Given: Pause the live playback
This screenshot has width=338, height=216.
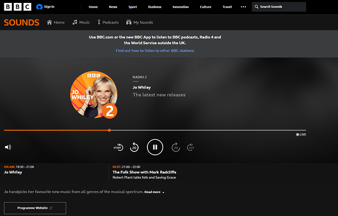Looking at the screenshot, I should pos(155,147).
